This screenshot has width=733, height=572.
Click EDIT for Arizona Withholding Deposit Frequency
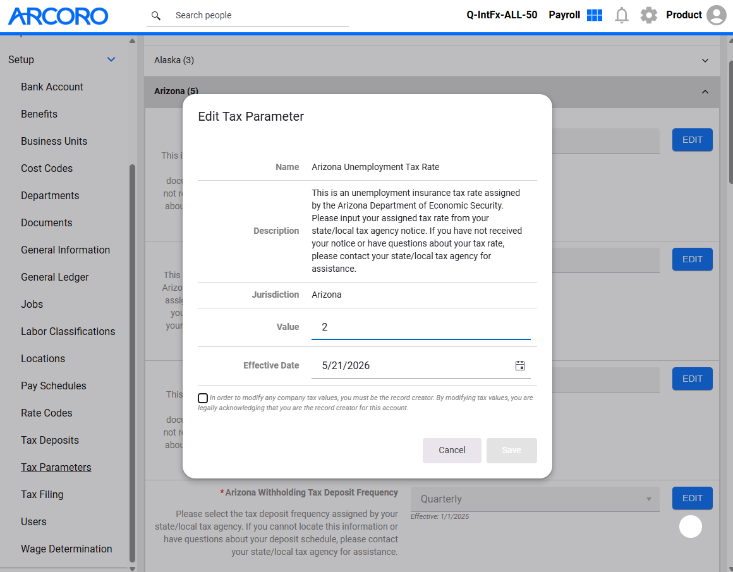click(692, 498)
